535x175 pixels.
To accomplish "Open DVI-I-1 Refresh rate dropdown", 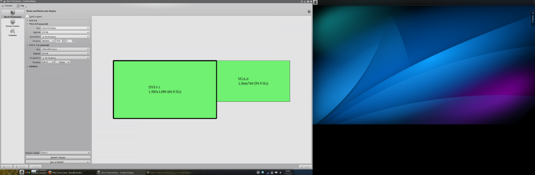I will point(66,53).
